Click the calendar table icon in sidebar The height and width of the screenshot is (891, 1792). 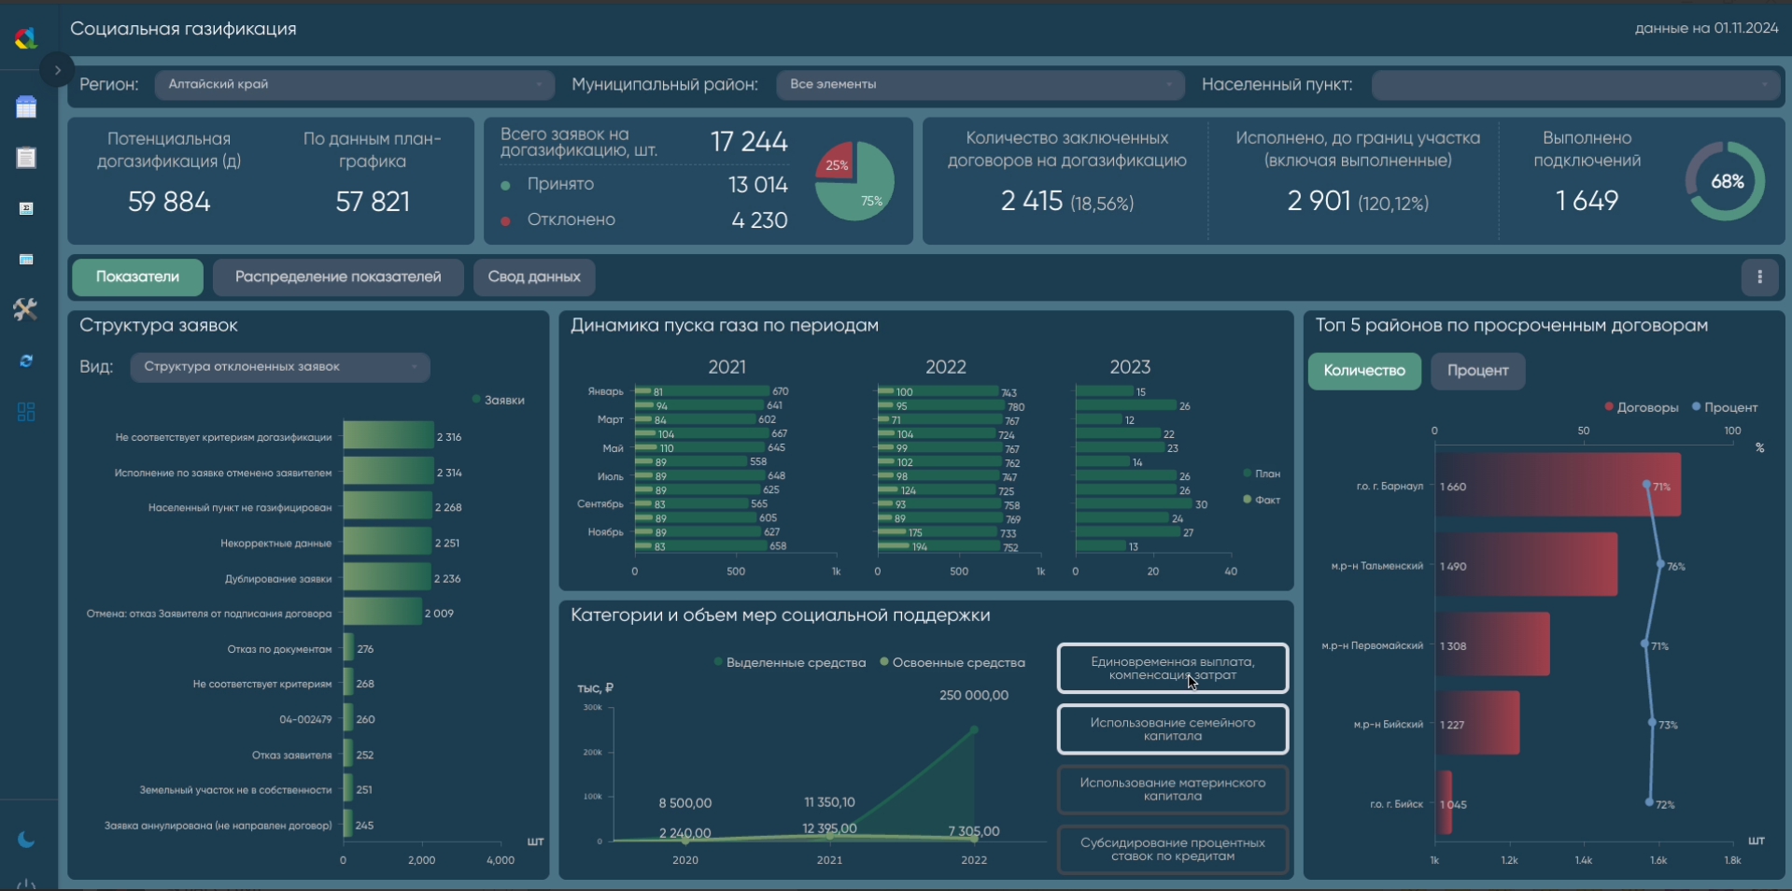26,107
